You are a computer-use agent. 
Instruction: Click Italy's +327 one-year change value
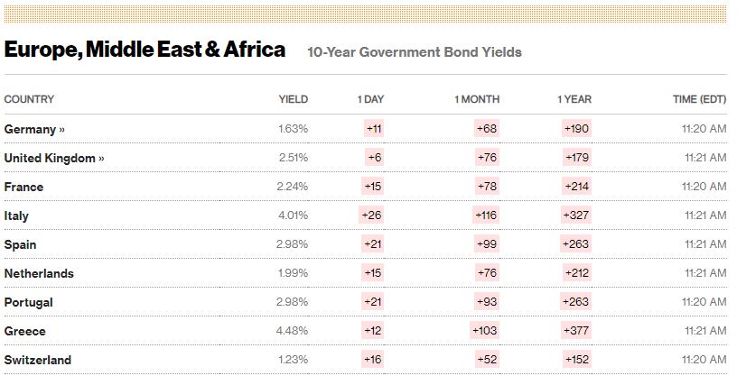pyautogui.click(x=575, y=215)
